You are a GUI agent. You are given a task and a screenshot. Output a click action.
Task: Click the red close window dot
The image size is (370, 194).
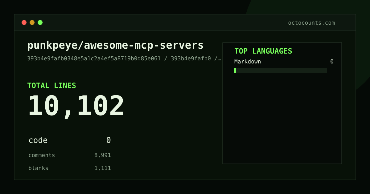24,22
